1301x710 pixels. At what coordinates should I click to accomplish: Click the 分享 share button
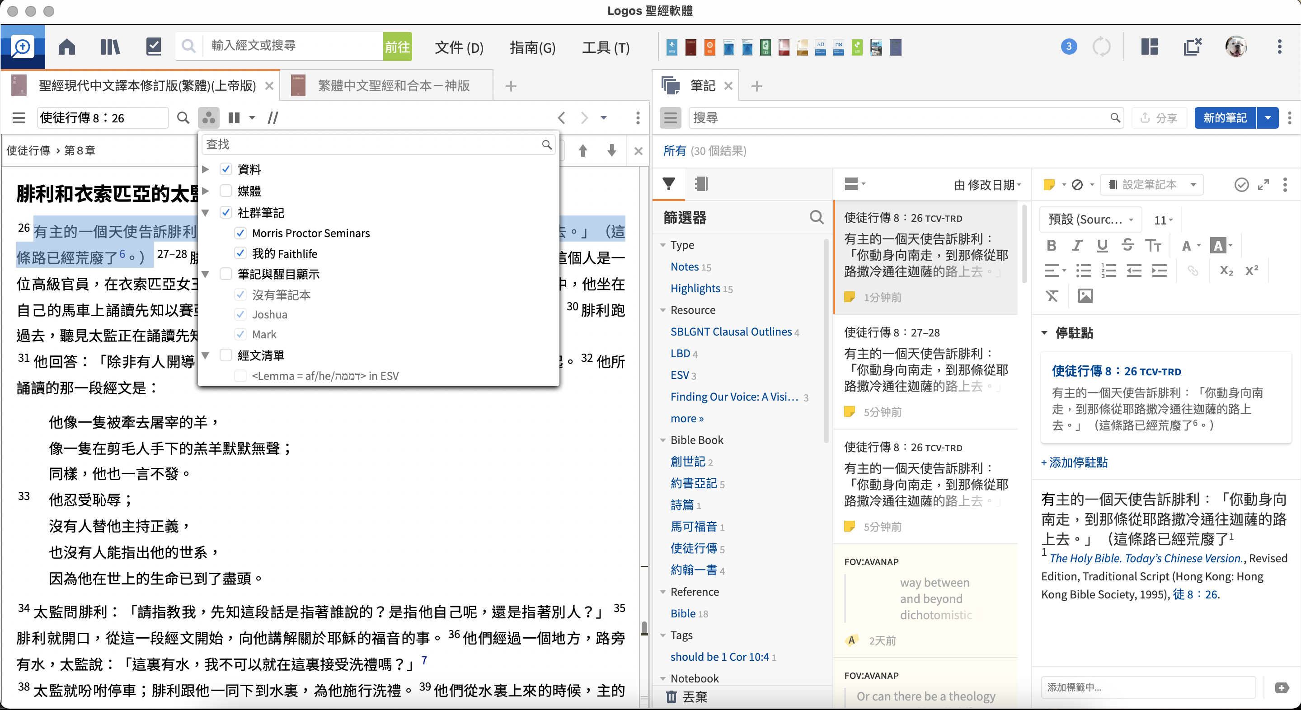1159,117
